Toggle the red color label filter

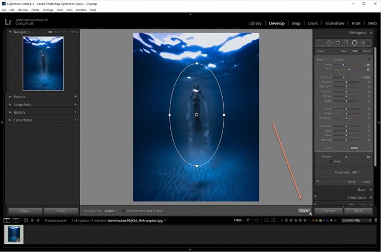pyautogui.click(x=313, y=220)
